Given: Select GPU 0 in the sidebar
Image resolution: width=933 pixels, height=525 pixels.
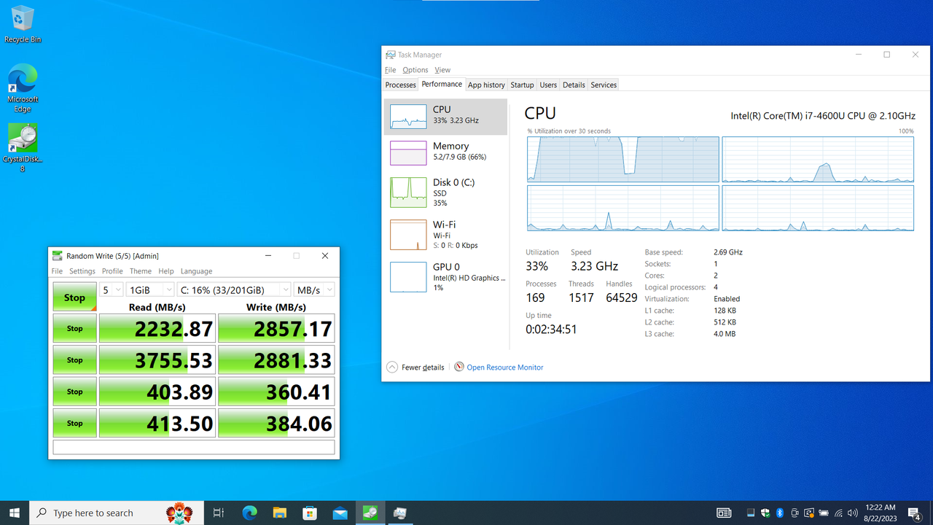Looking at the screenshot, I should pyautogui.click(x=445, y=277).
